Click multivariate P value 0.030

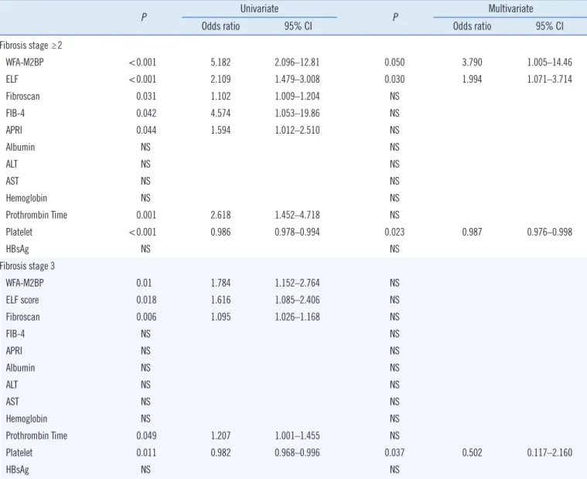coord(394,80)
